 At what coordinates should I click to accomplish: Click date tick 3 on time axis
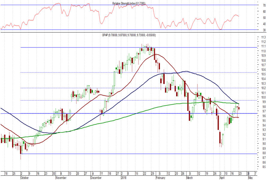(220, 174)
